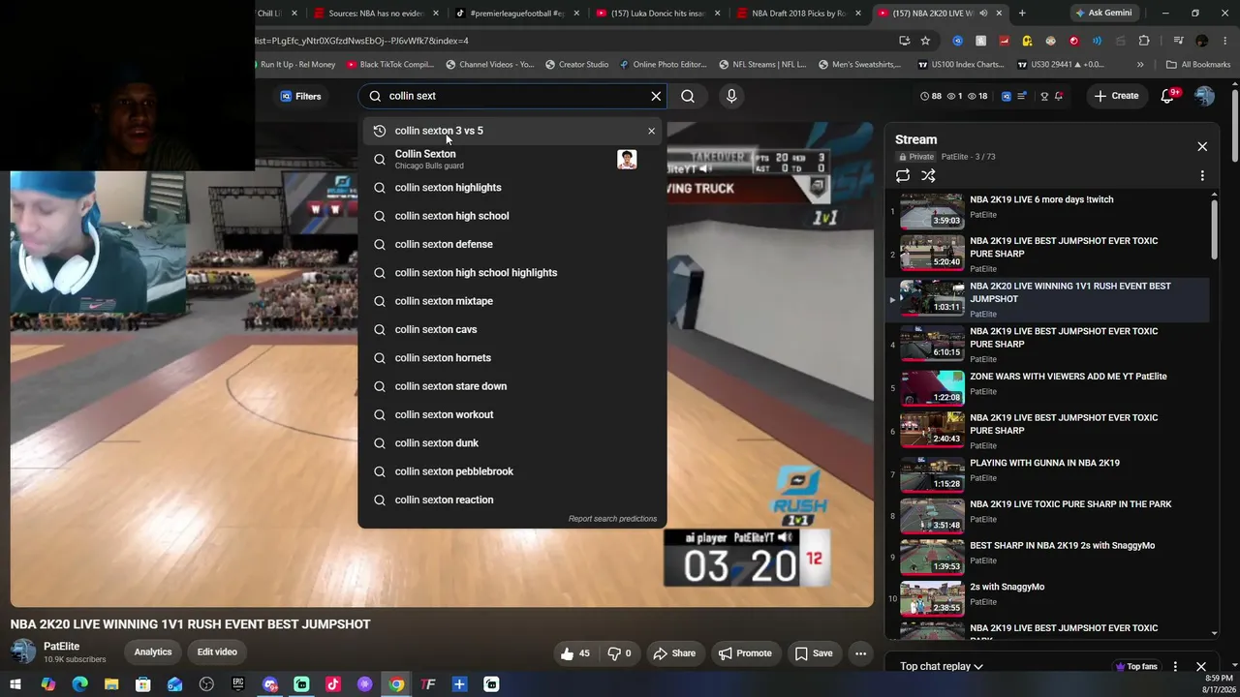Viewport: 1240px width, 697px height.
Task: Share the video
Action: (674, 653)
